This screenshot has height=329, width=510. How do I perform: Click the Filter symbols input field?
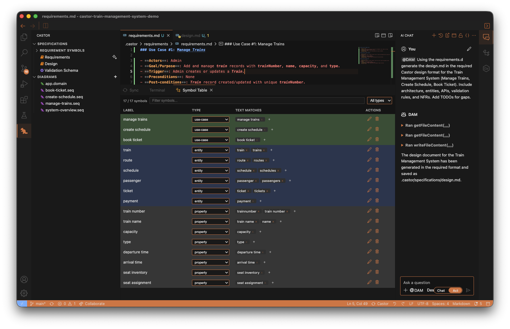point(257,101)
